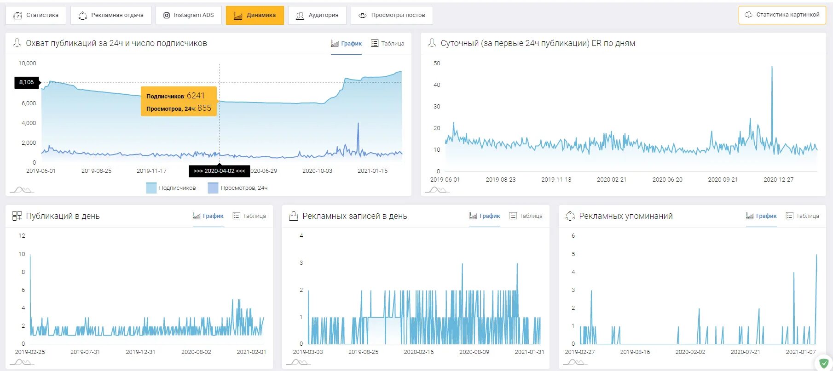Switch Рекламных записей в день to Таблица
Viewport: 833px width, 371px height.
pos(526,216)
